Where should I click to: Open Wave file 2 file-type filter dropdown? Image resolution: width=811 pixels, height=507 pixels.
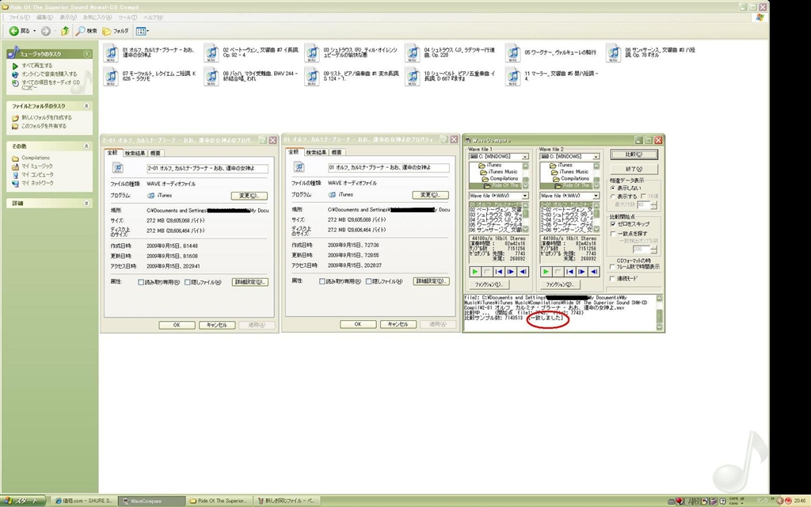click(x=596, y=196)
